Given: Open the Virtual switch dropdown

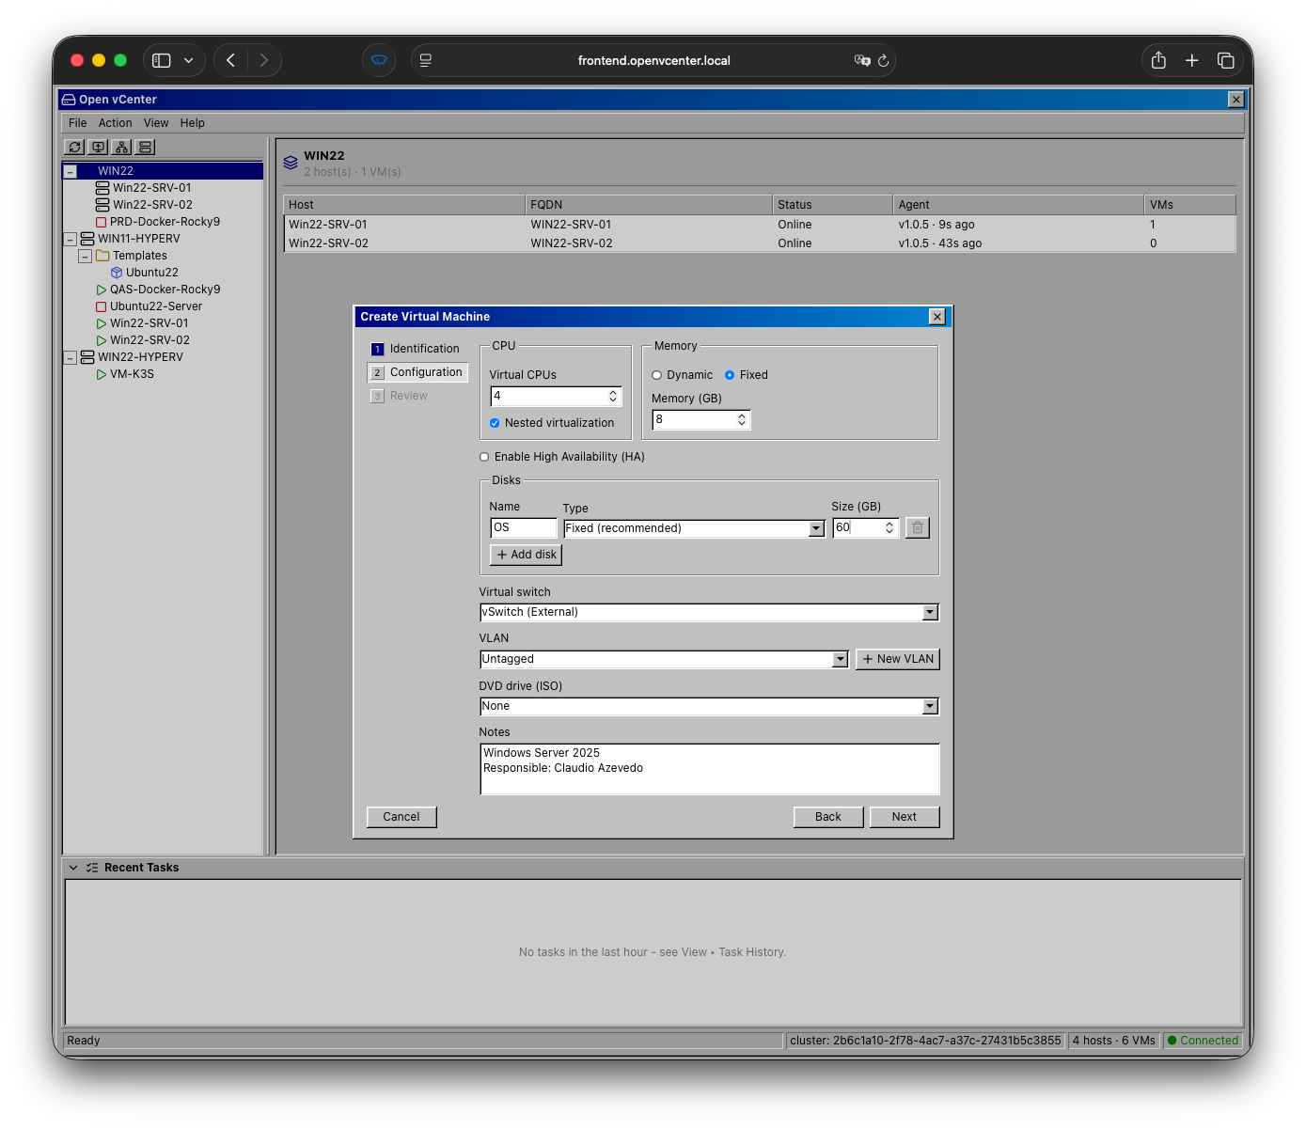Looking at the screenshot, I should pyautogui.click(x=709, y=612).
